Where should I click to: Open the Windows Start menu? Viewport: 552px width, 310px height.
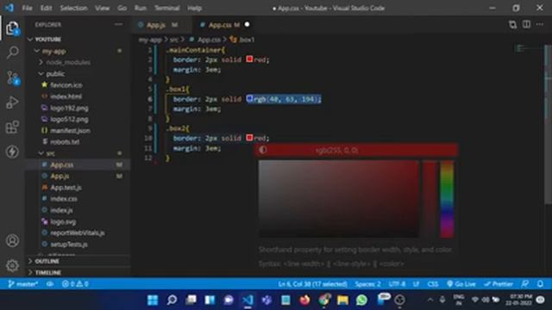pyautogui.click(x=153, y=300)
